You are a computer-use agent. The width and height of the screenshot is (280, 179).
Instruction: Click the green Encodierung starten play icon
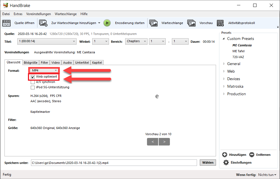click(107, 23)
